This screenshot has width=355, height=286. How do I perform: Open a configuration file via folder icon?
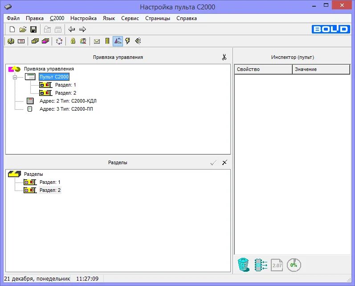(23, 29)
